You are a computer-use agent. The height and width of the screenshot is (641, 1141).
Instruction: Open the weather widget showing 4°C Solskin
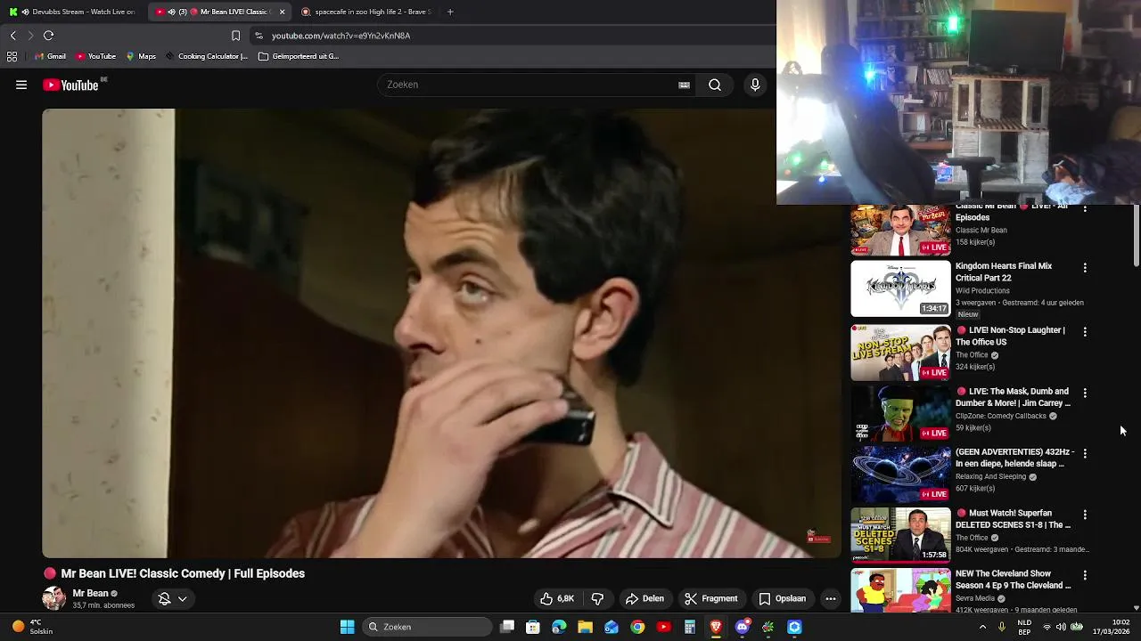point(32,627)
